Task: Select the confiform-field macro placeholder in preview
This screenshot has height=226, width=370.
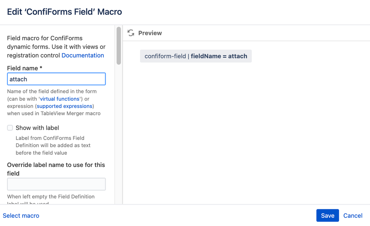Action: point(196,56)
